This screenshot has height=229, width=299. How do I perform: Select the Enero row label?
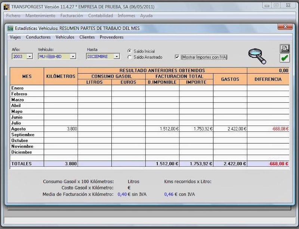(x=17, y=88)
